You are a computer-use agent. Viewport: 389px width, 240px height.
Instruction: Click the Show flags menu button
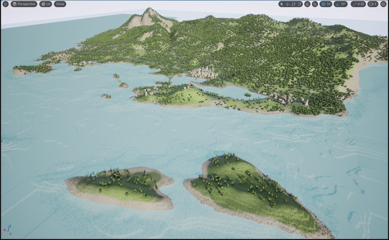(60, 4)
